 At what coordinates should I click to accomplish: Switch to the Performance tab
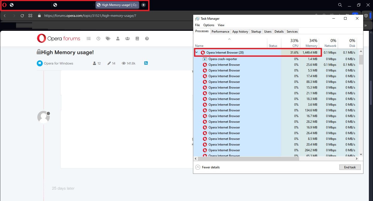[220, 32]
